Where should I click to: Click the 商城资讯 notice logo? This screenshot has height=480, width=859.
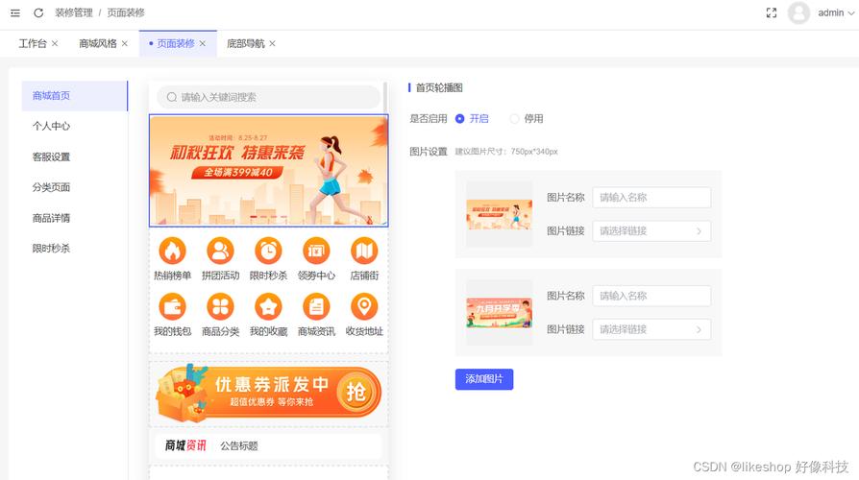pos(185,445)
